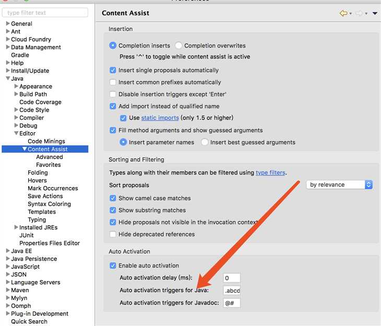Image resolution: width=381 pixels, height=326 pixels.
Task: Expand the Installed JREs node
Action: [16, 227]
